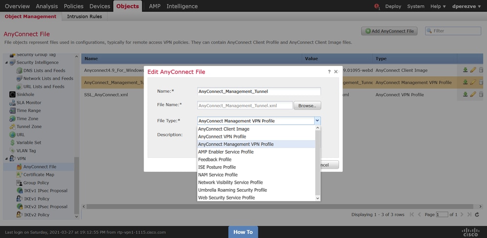Open the Overview menu
Image resolution: width=487 pixels, height=238 pixels.
pos(18,6)
